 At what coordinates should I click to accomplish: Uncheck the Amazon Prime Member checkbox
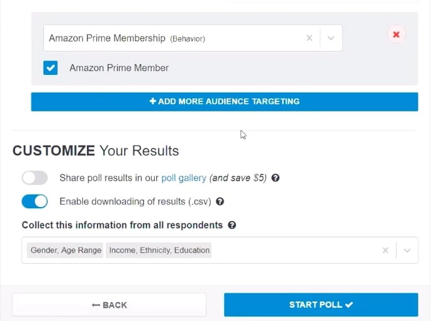click(50, 68)
